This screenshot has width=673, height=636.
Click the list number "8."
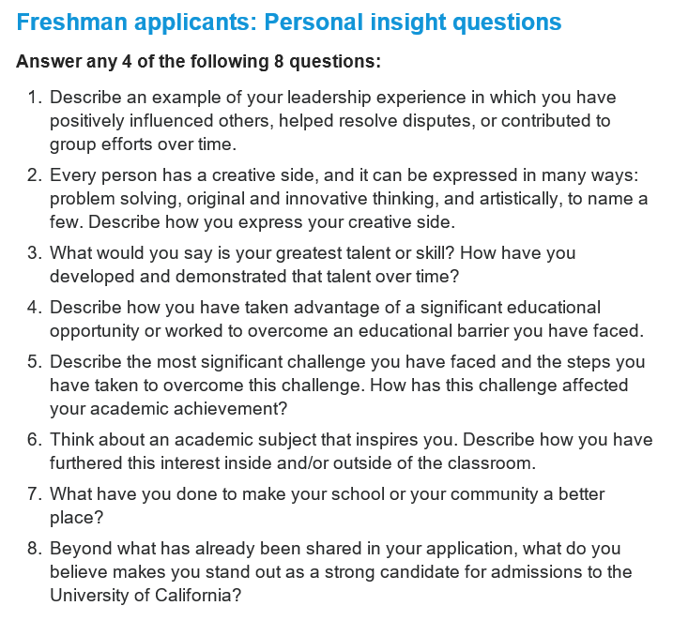pos(35,549)
